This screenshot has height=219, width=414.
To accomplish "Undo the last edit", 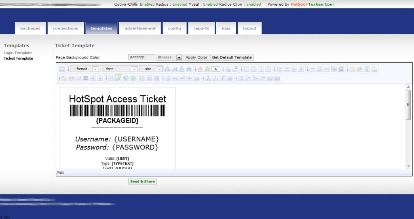I will (x=353, y=69).
